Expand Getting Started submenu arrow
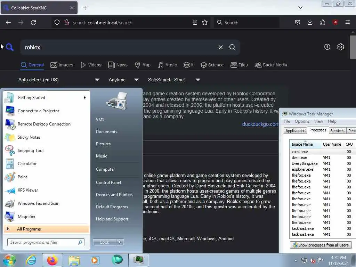Viewport: 356px width, 267px height. [x=85, y=98]
